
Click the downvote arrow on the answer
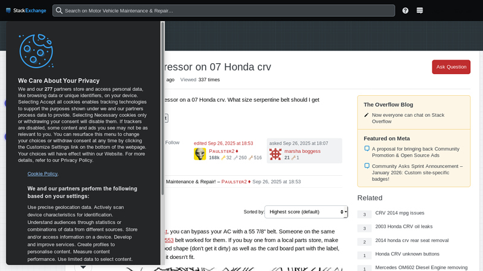[83, 267]
